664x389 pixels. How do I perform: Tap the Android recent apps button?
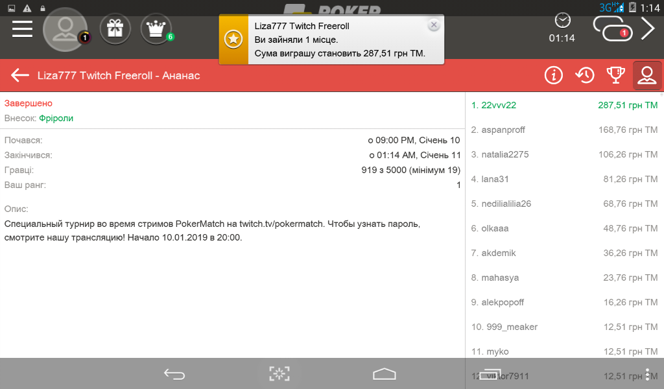tap(490, 374)
